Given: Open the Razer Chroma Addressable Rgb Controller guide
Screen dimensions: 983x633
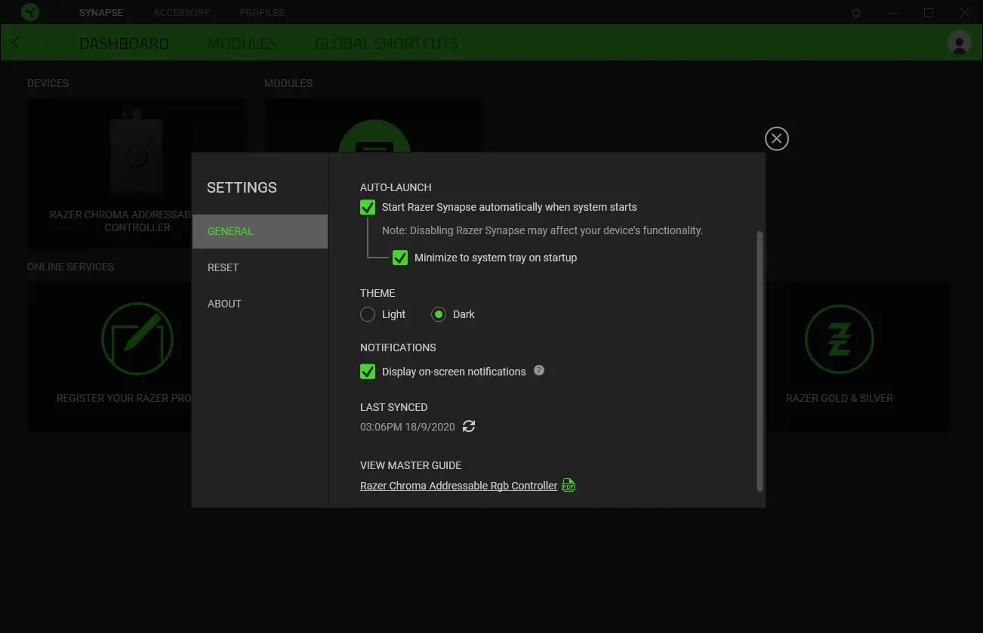Looking at the screenshot, I should tap(459, 486).
